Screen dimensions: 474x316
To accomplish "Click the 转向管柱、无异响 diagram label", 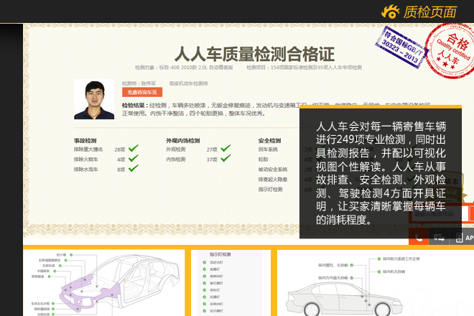I will 333,265.
